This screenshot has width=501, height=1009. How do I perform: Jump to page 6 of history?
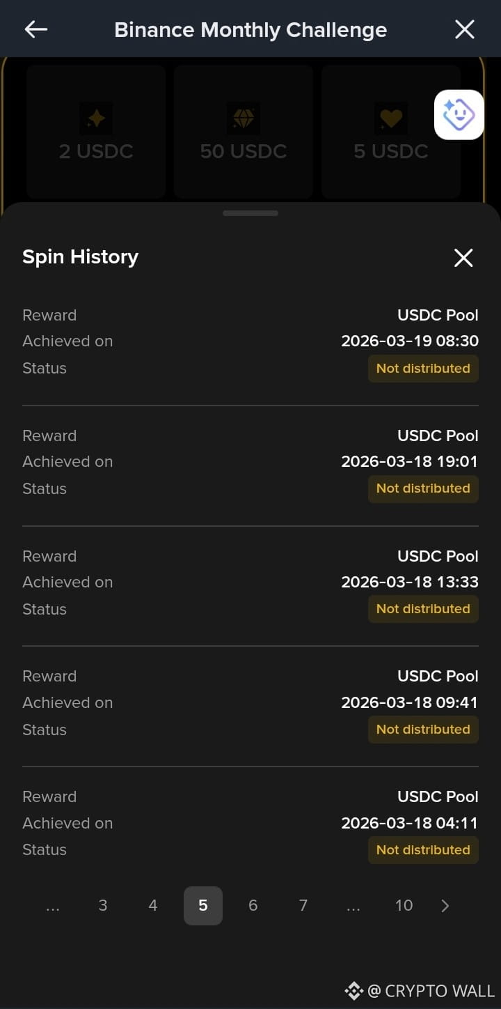point(253,906)
